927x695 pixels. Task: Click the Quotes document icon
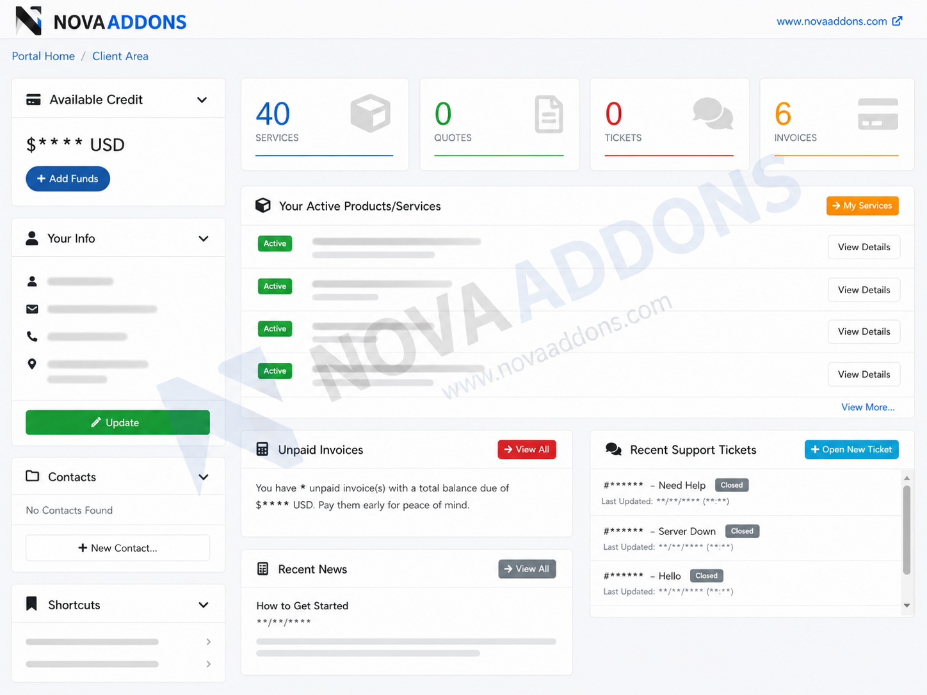point(549,115)
